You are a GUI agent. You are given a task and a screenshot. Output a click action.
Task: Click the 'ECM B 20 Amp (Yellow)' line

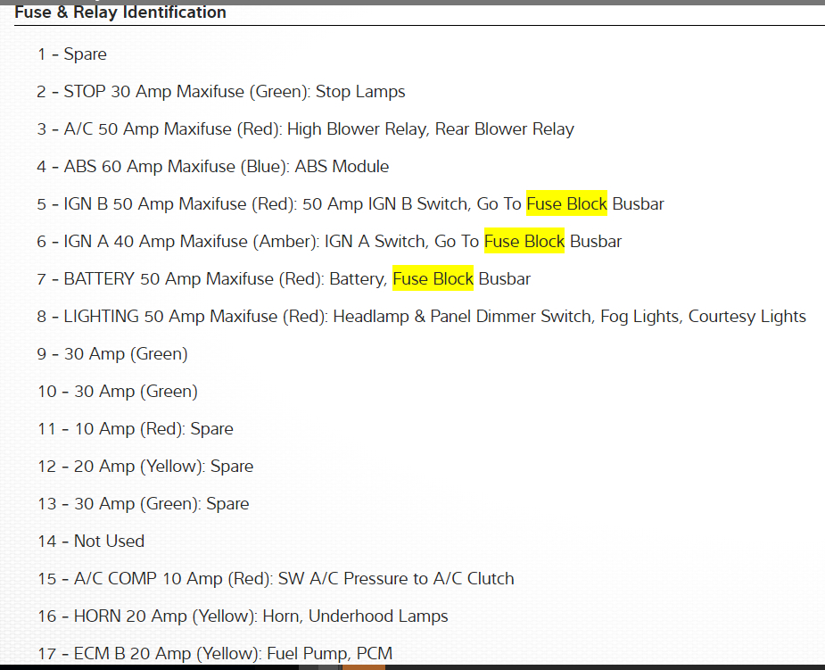pyautogui.click(x=215, y=653)
